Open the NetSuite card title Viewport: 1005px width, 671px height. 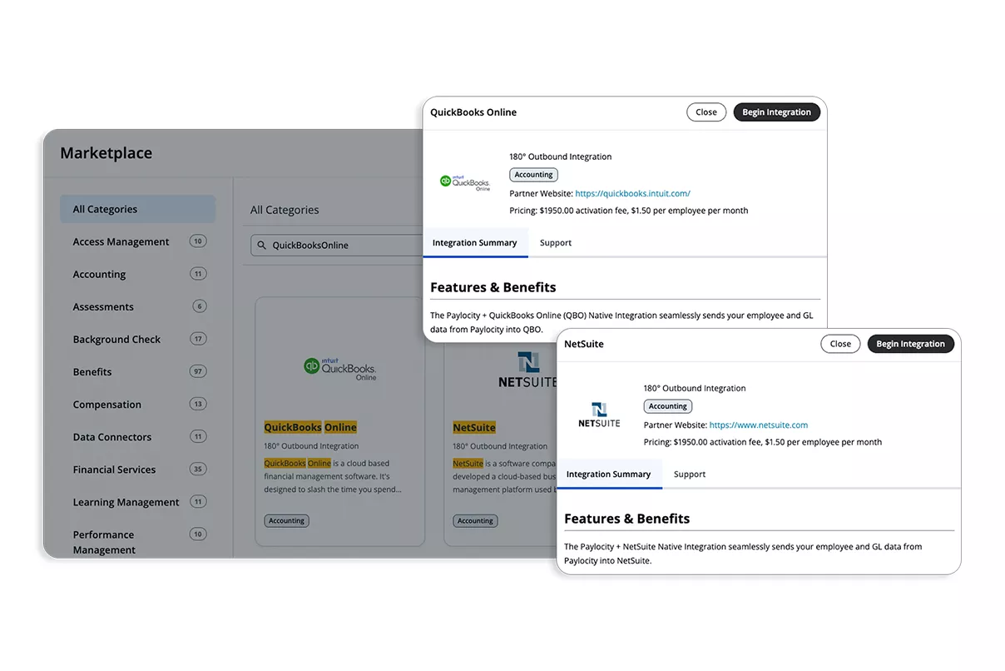pyautogui.click(x=474, y=427)
